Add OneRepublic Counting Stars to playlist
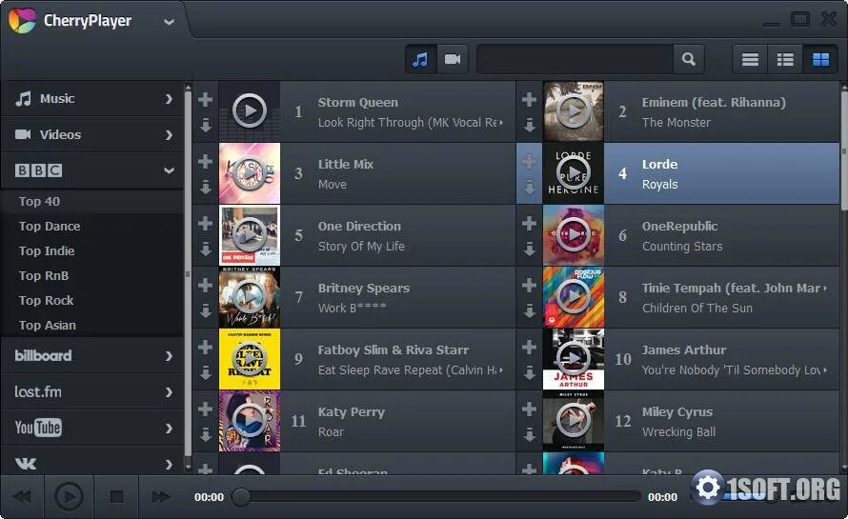 (529, 223)
